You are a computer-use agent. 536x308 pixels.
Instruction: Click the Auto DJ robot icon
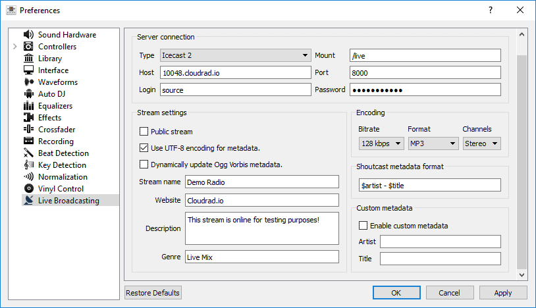click(28, 93)
